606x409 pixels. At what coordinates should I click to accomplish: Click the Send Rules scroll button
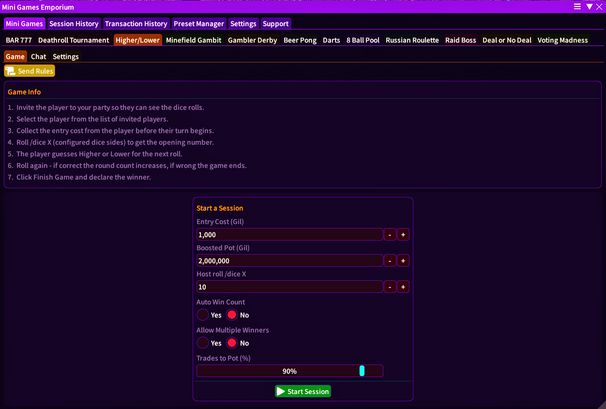[30, 71]
